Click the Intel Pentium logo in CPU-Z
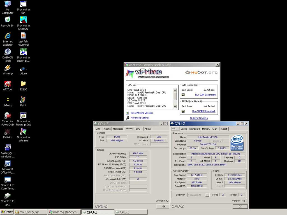The image size is (287, 215). pos(237,143)
